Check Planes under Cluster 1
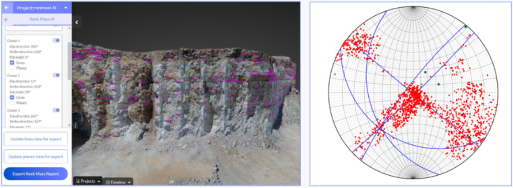The image size is (513, 188). (x=12, y=68)
